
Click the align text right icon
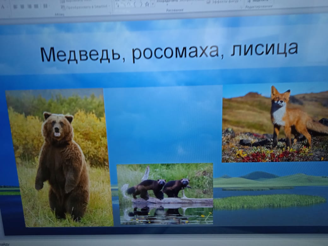pos(29,6)
